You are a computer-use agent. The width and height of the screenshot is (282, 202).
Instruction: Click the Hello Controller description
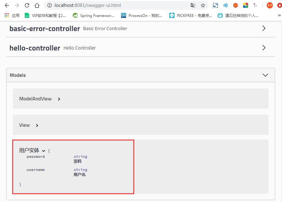click(x=80, y=48)
